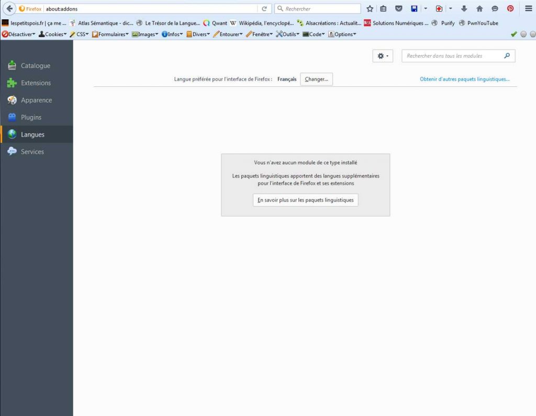Click the Pinterest toolbar icon
536x416 pixels.
coord(510,9)
